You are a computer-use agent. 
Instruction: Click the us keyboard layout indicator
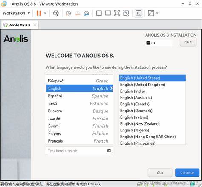(159, 43)
